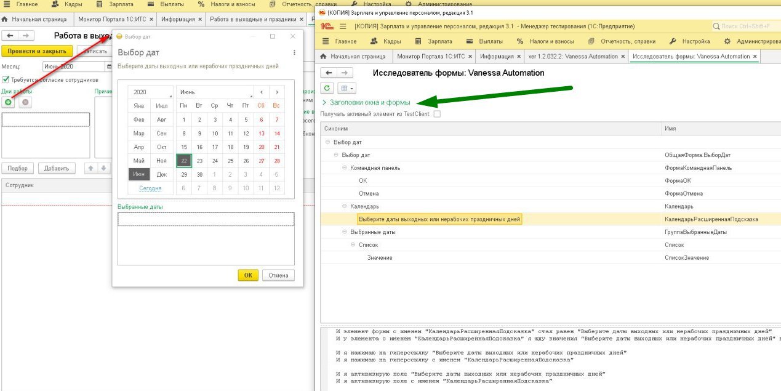
Task: Select June 15 in calendar
Action: 184,147
